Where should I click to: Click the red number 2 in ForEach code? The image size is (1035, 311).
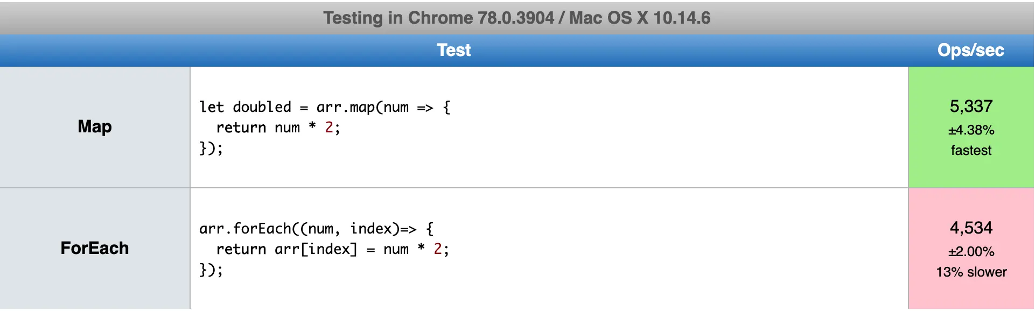coord(437,249)
